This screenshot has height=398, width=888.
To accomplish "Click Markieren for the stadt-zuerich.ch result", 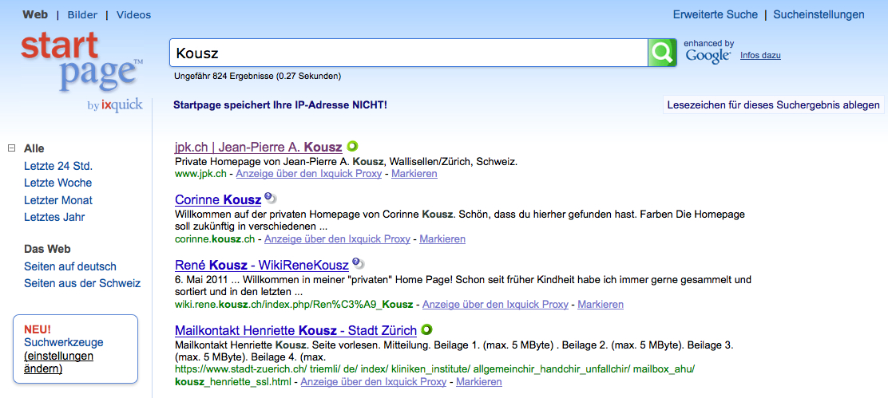I will coord(478,382).
